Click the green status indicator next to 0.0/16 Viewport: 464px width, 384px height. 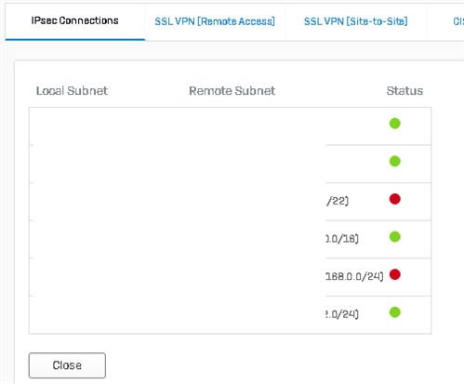pyautogui.click(x=395, y=237)
